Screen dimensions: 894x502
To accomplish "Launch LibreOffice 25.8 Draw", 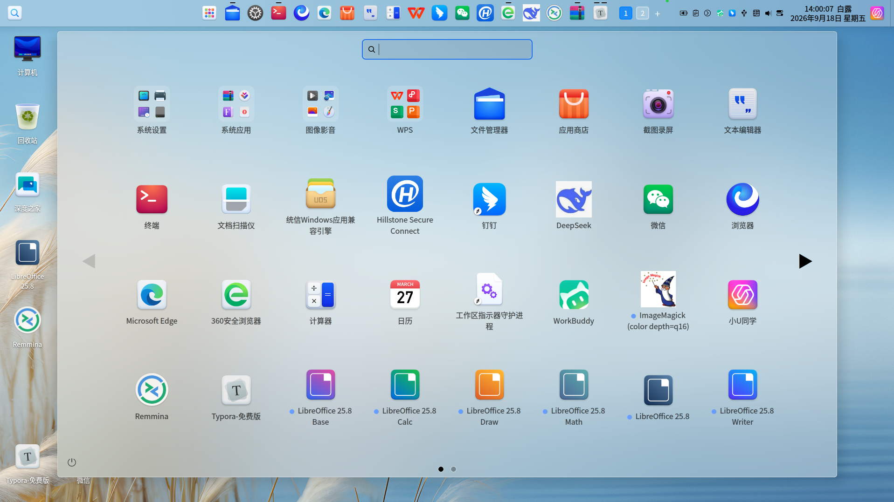I will (x=489, y=385).
